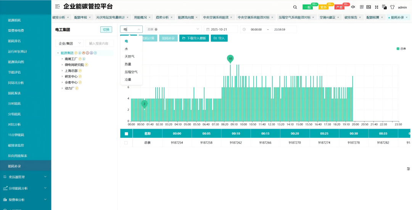Click the muted speaker alarm icon
The image size is (412, 210).
[353, 7]
